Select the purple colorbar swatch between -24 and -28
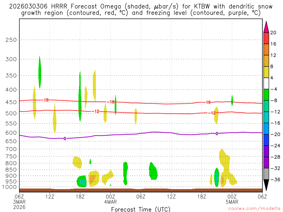Viewport: 283px width, 212px height. [x=266, y=151]
